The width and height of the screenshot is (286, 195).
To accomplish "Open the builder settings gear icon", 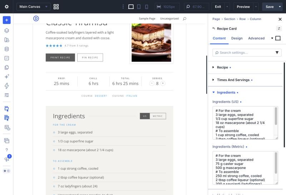I will pyautogui.click(x=6, y=7).
